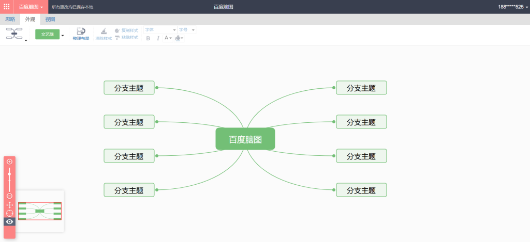Toggle italic with the I icon
This screenshot has height=242, width=530.
(158, 38)
